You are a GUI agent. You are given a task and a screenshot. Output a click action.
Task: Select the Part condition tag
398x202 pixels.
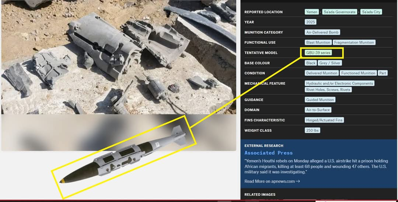click(383, 73)
